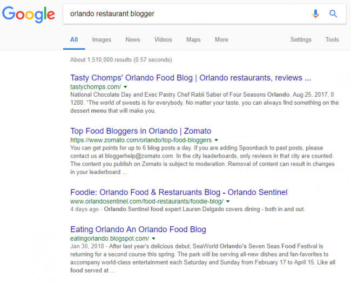Click the zomato.com/orlando/top-food-bloggers URL text
This screenshot has width=351, height=284.
pyautogui.click(x=141, y=140)
